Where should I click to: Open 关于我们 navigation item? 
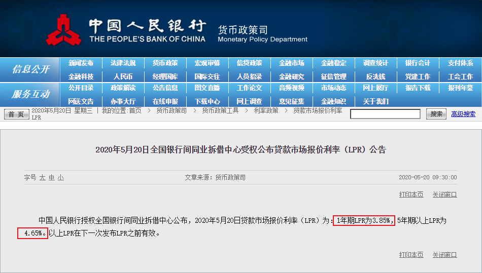(x=375, y=101)
